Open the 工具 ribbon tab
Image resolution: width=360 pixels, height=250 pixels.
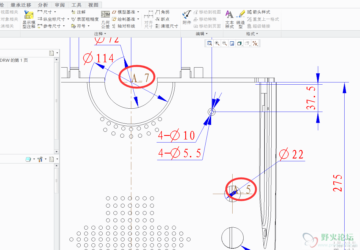click(77, 5)
